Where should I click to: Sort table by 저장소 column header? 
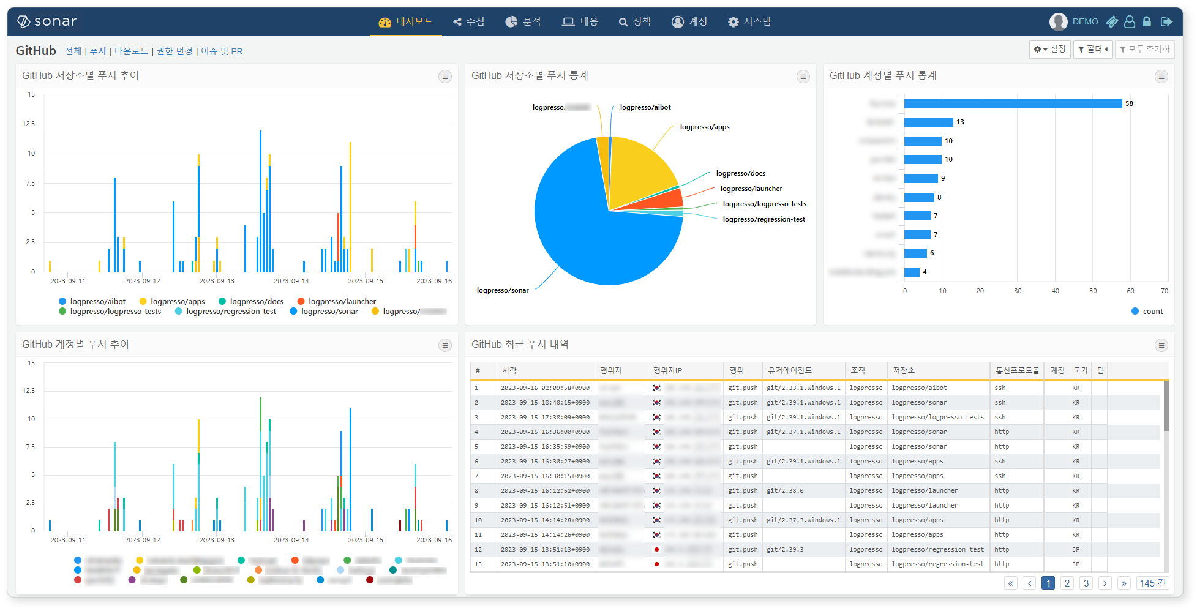(938, 370)
